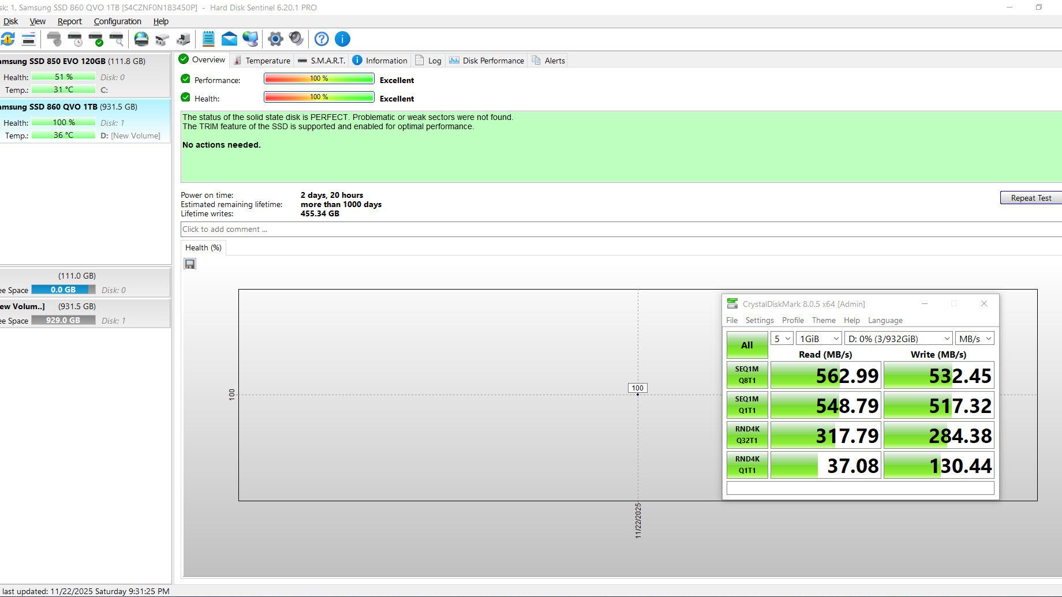Open the D: drive selection dropdown
This screenshot has height=597, width=1062.
(898, 339)
